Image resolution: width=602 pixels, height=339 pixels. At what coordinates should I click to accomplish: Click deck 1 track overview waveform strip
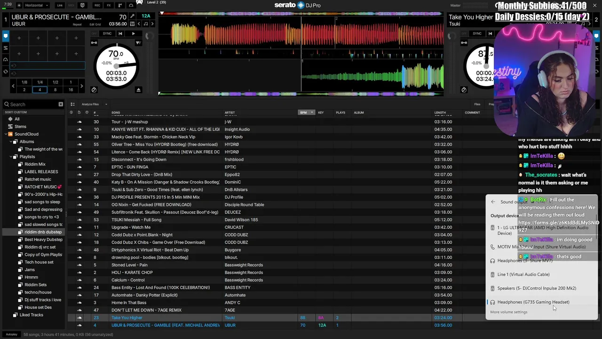[x=301, y=13]
